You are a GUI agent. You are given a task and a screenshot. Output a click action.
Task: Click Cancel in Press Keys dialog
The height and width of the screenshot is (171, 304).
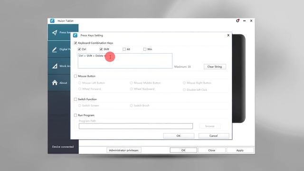tap(214, 136)
